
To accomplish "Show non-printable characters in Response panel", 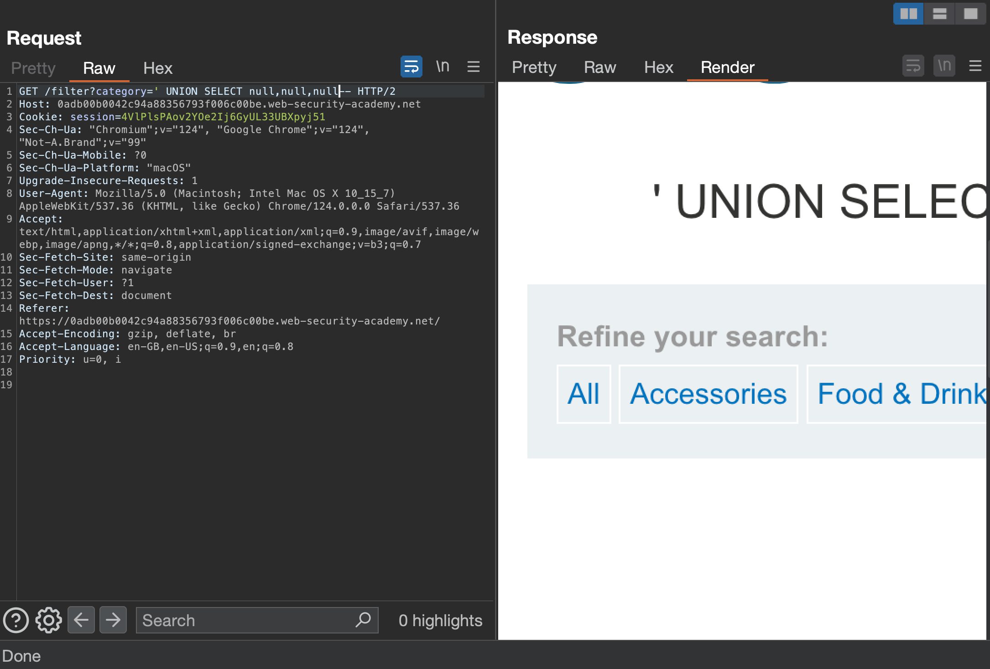I will (944, 66).
